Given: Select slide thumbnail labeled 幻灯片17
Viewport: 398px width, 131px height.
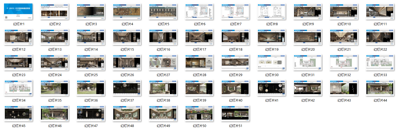Looking at the screenshot, I should pyautogui.click(x=199, y=37).
